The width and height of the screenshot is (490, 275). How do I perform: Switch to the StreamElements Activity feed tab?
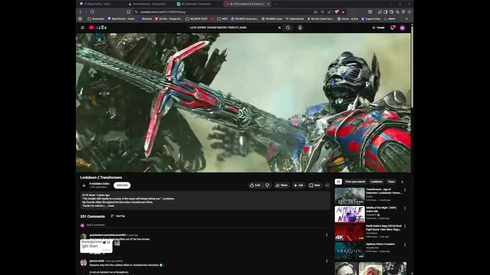149,4
